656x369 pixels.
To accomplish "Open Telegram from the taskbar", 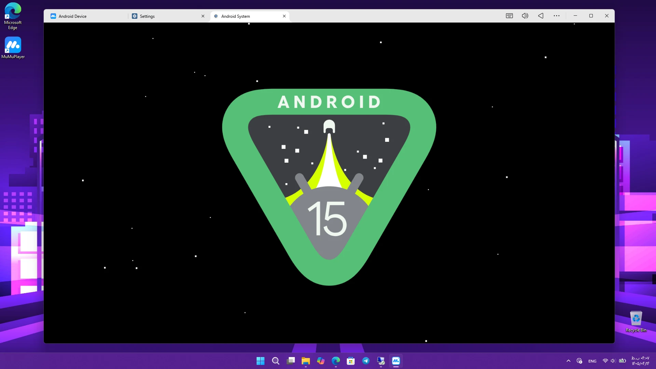I will [366, 361].
